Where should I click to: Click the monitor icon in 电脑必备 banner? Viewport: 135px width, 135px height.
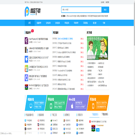point(31,106)
